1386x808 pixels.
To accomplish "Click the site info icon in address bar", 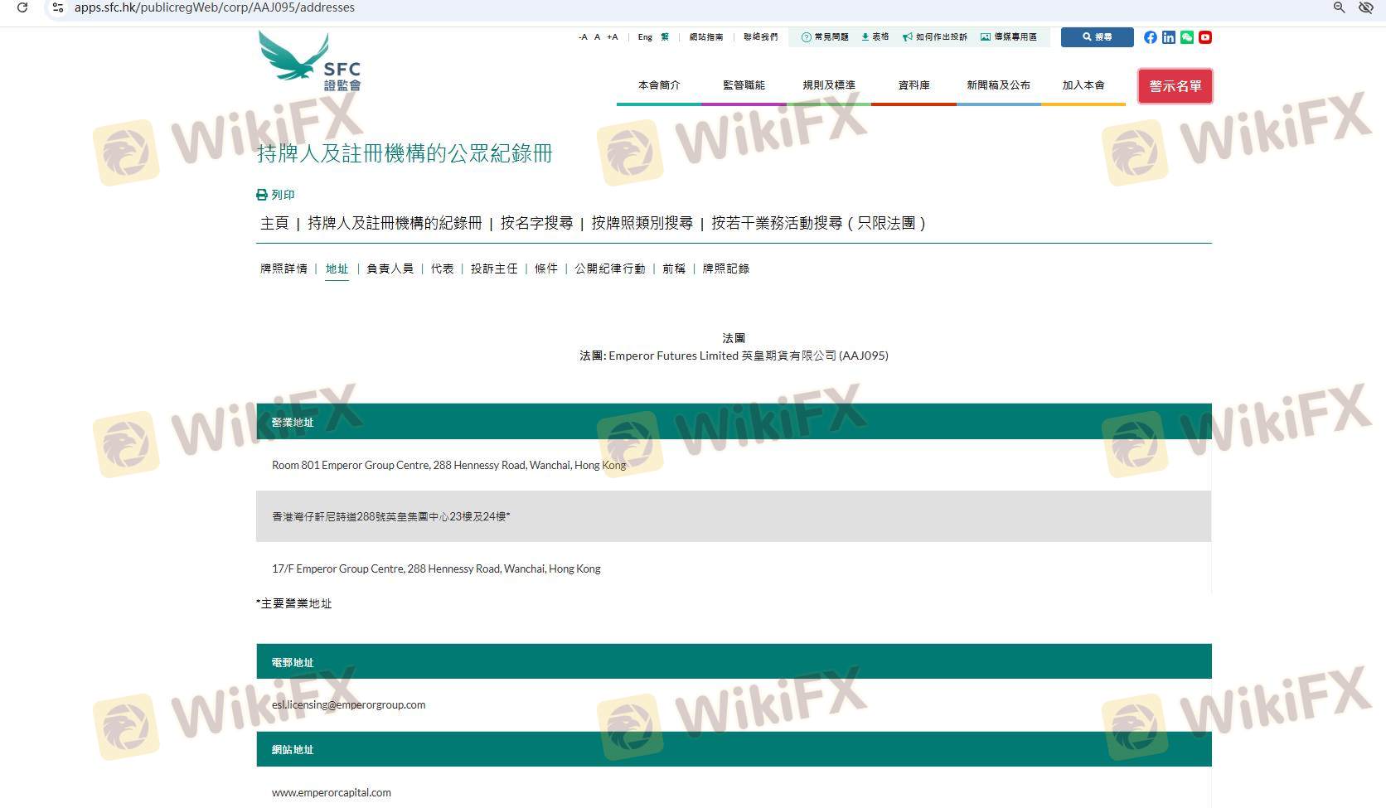I will point(58,7).
